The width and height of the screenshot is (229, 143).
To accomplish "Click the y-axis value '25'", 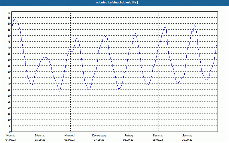I will 9,102.
